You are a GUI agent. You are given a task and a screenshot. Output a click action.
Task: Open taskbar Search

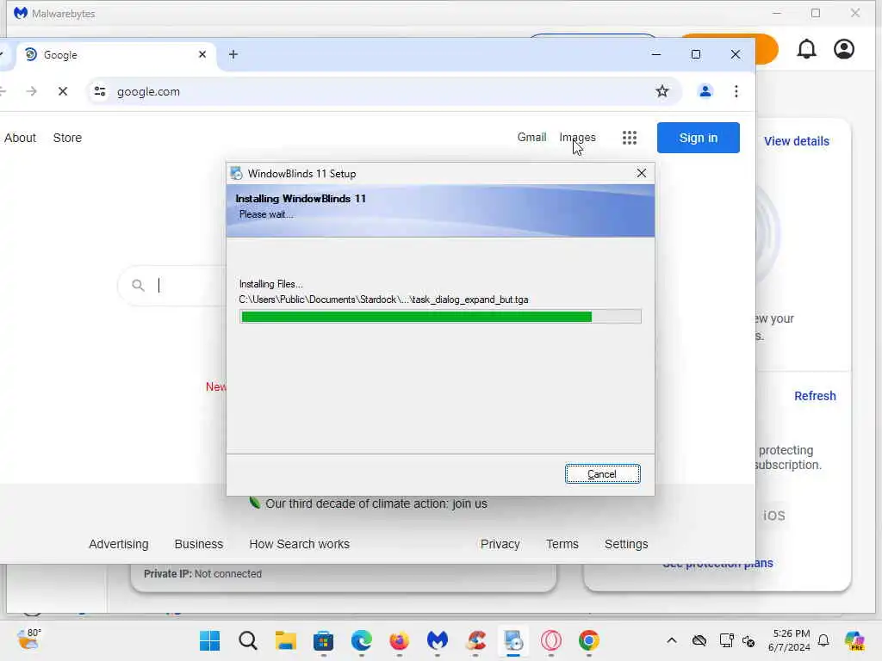coord(247,640)
